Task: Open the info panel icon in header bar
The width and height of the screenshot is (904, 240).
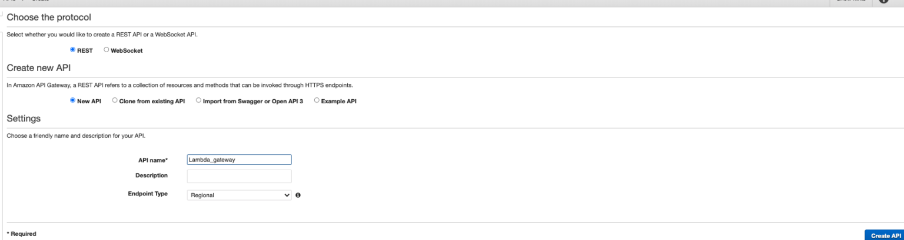Action: click(883, 2)
